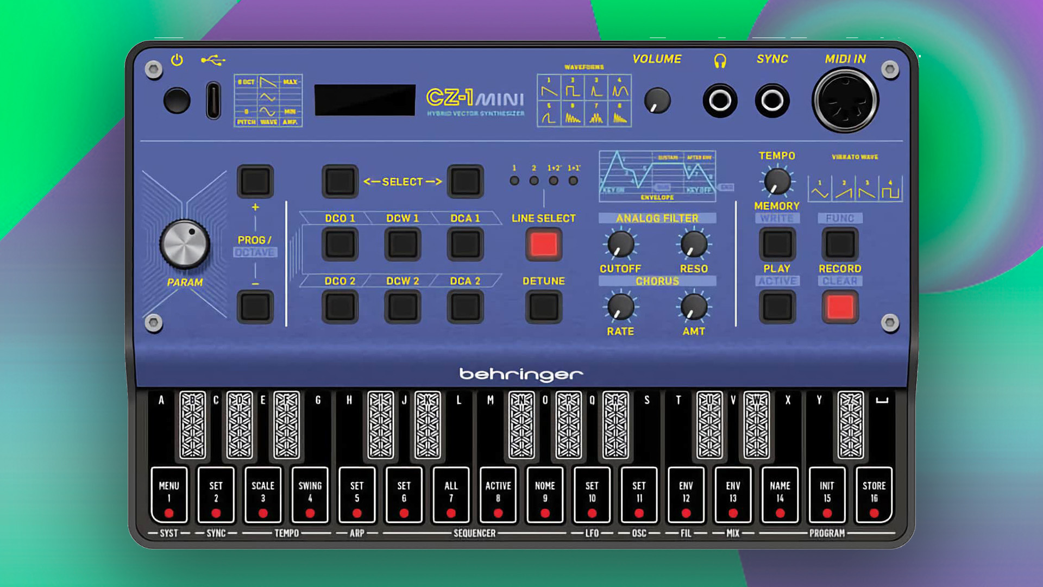This screenshot has height=587, width=1043.
Task: Click the large PARAM knob
Action: point(185,244)
